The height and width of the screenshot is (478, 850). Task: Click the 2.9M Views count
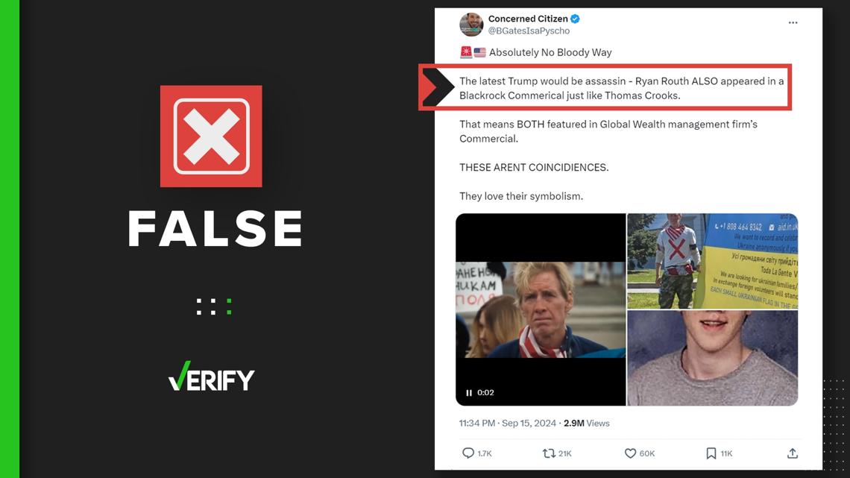click(587, 424)
